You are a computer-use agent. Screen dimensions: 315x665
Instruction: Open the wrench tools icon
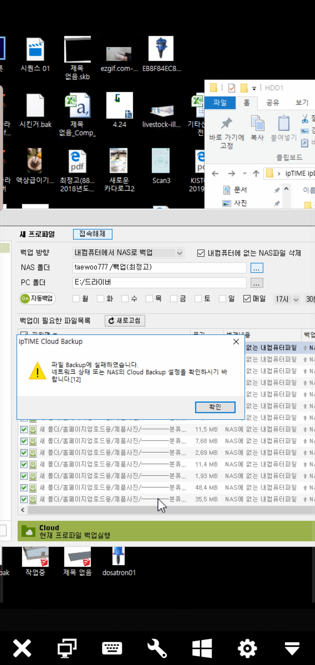tap(157, 648)
